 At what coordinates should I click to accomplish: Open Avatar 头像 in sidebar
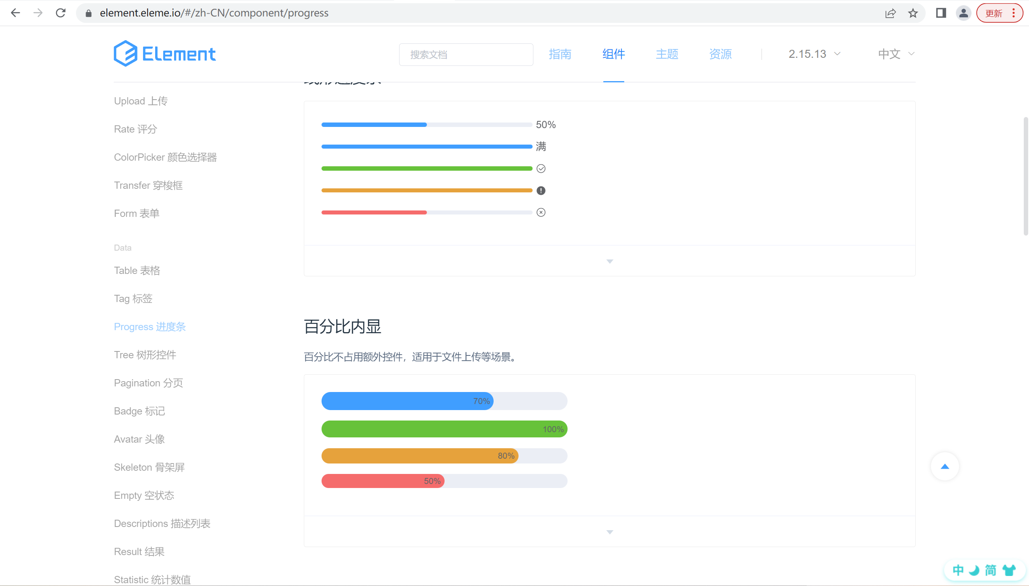pyautogui.click(x=139, y=439)
